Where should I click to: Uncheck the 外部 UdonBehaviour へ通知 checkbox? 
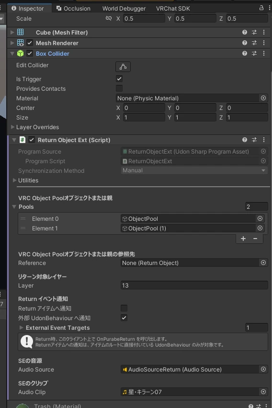click(124, 318)
